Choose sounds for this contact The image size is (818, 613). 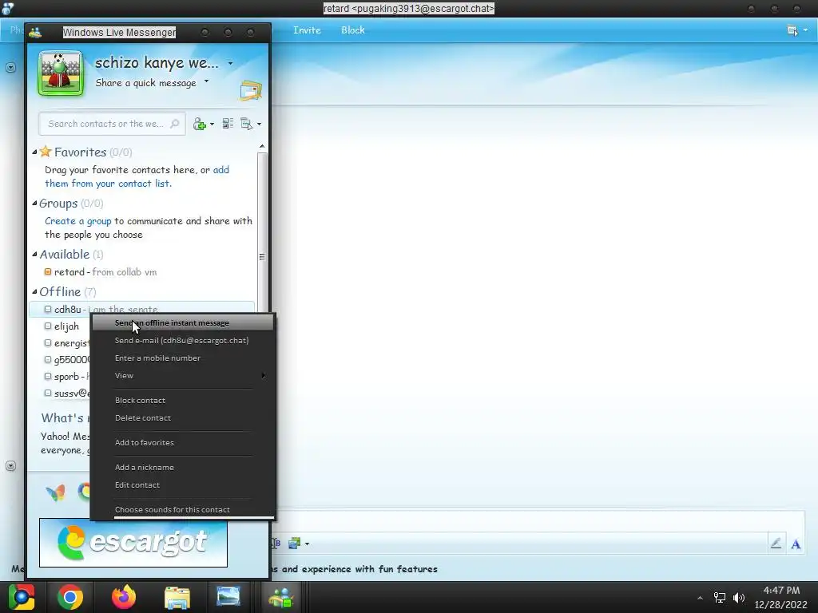[183, 510]
